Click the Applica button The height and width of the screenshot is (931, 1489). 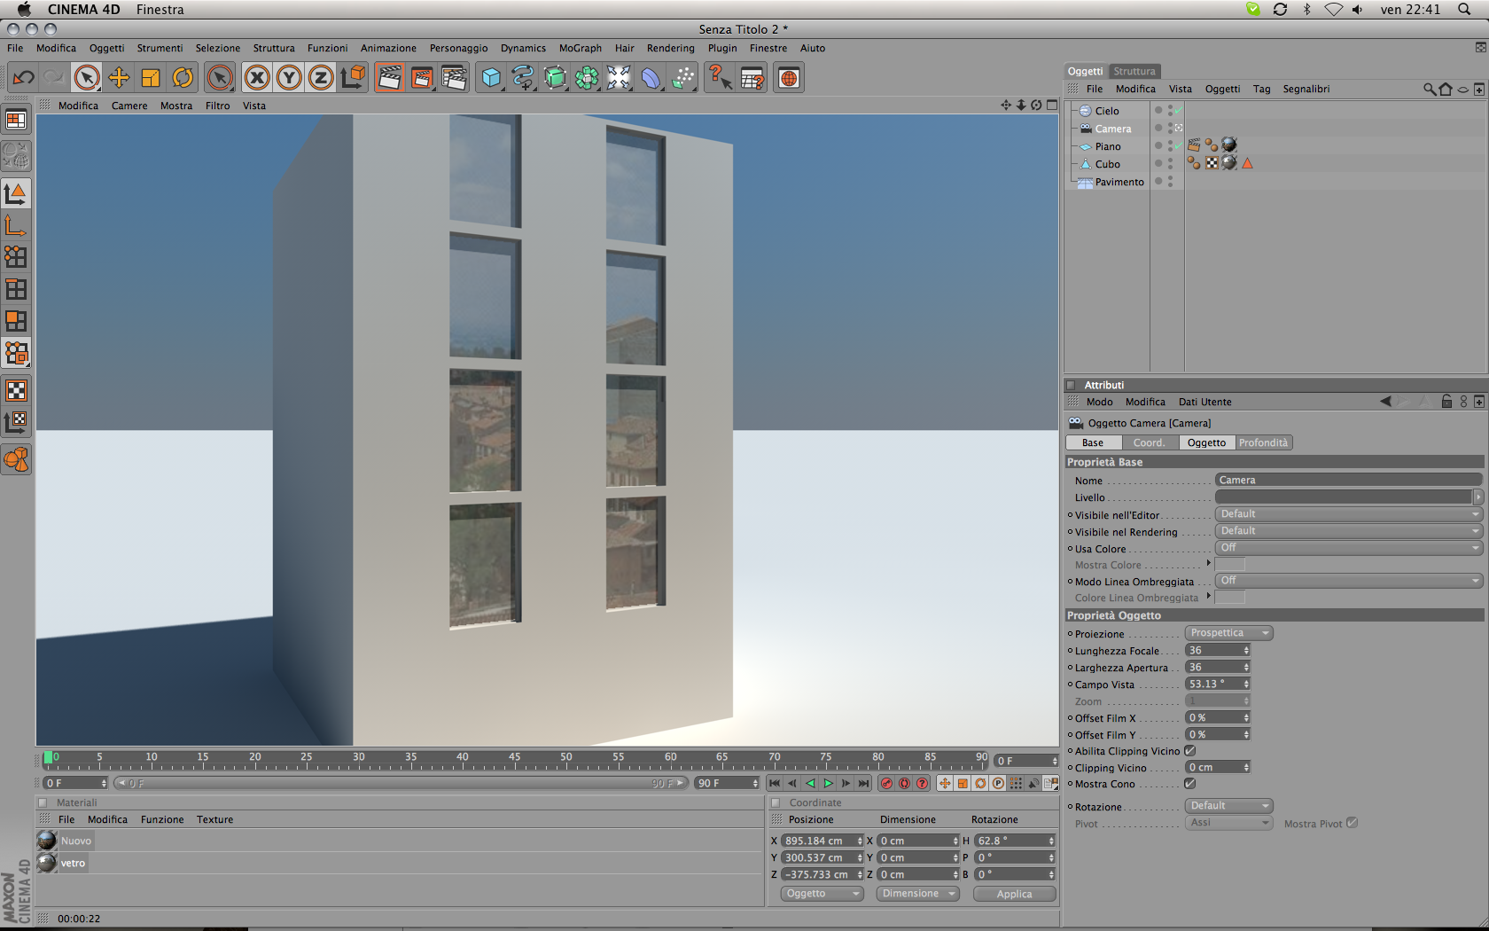point(1014,894)
